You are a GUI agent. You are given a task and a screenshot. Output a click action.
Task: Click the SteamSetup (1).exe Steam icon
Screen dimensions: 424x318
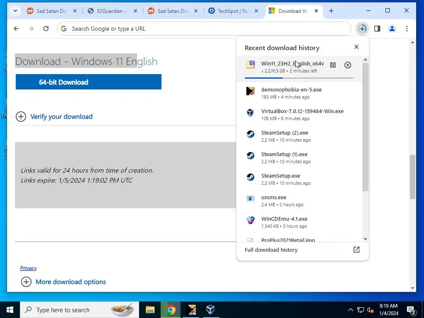point(251,156)
